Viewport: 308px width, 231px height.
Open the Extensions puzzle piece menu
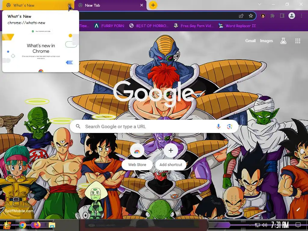273,16
